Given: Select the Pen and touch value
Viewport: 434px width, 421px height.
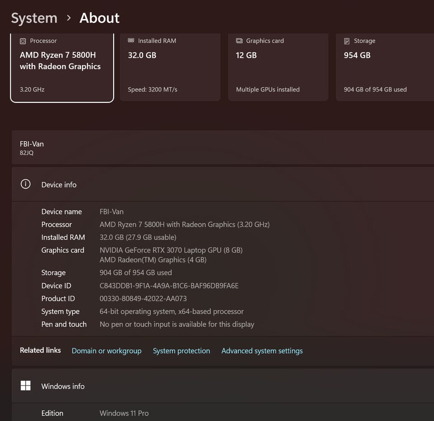Looking at the screenshot, I should (177, 324).
